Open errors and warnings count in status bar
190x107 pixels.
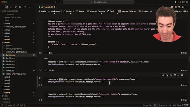coord(21,105)
